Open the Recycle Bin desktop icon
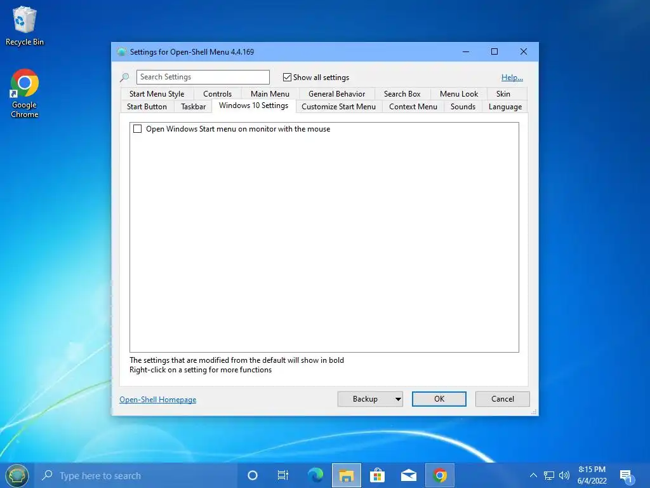Screen dimensions: 650x488 pos(25,25)
